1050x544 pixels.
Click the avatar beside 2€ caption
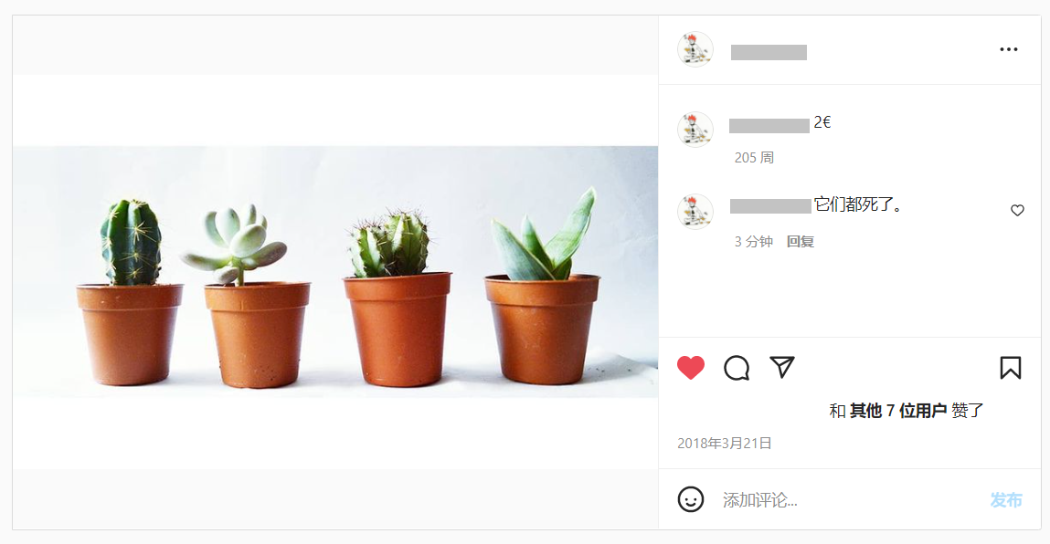tap(695, 130)
